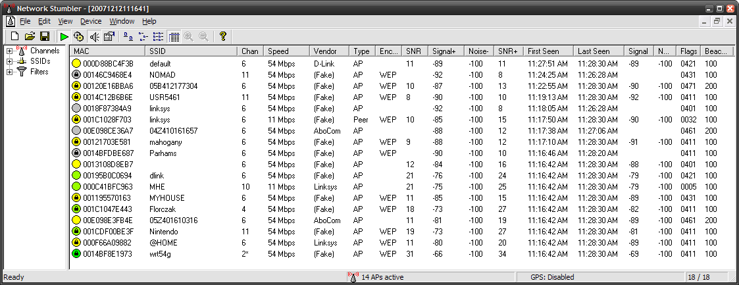Sort by Speed column header
The height and width of the screenshot is (285, 739).
pyautogui.click(x=286, y=51)
